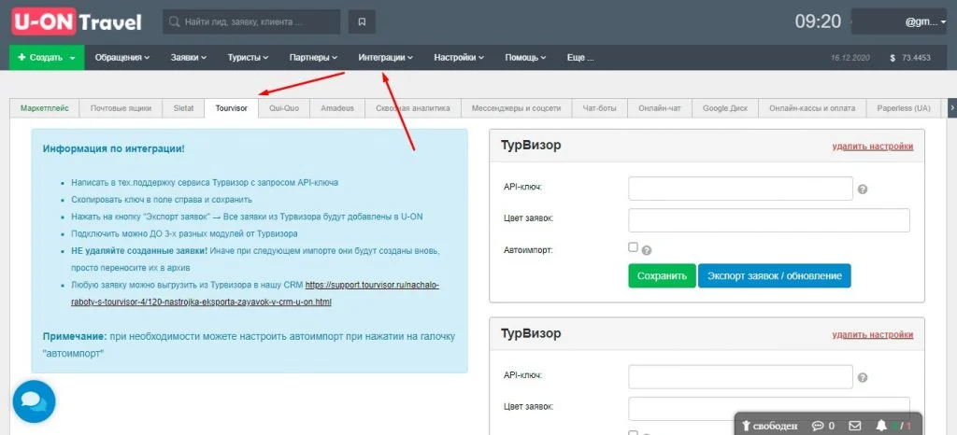Focus the top search field
This screenshot has width=957, height=435.
click(252, 21)
